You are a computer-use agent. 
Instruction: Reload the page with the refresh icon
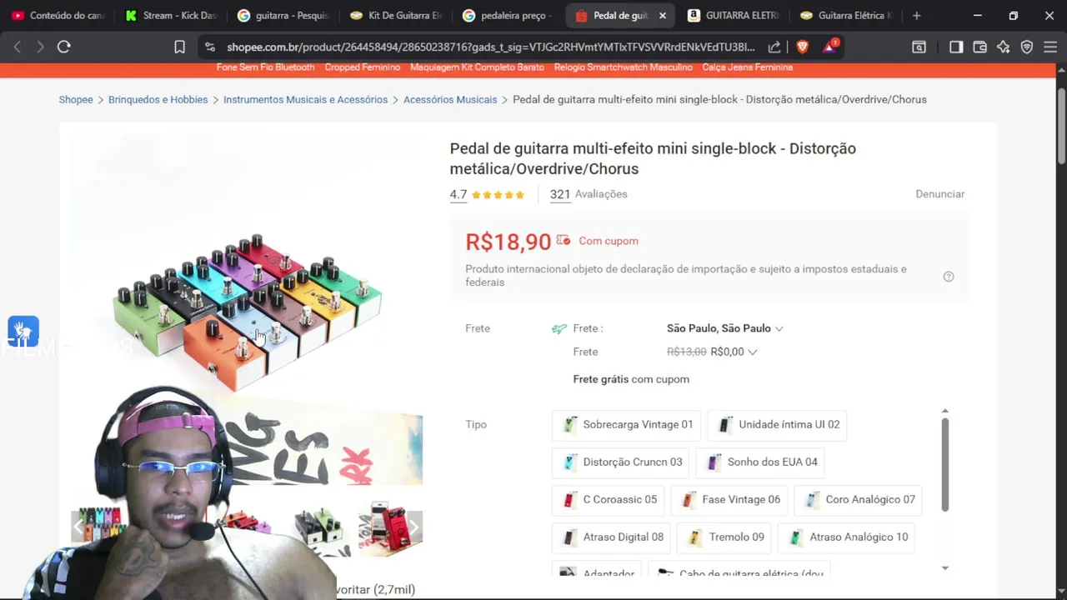(x=63, y=47)
